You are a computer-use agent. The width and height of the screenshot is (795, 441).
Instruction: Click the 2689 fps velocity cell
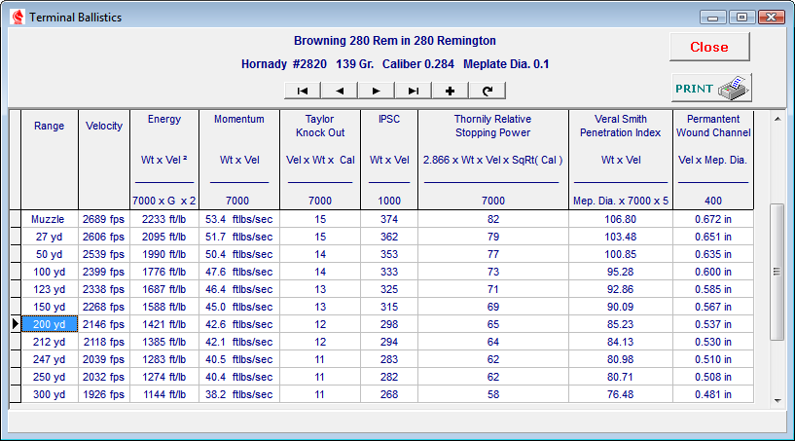pyautogui.click(x=104, y=220)
